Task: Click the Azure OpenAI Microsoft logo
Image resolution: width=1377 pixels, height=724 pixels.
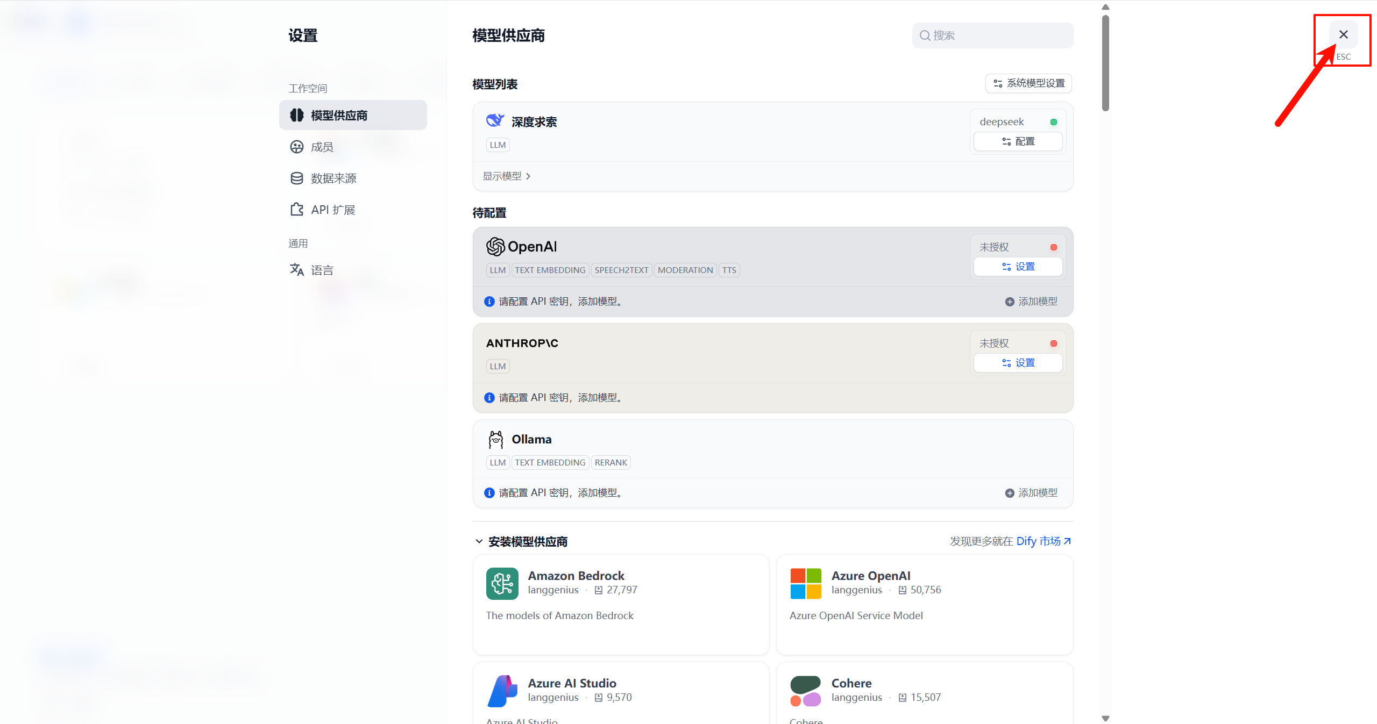Action: (x=805, y=583)
